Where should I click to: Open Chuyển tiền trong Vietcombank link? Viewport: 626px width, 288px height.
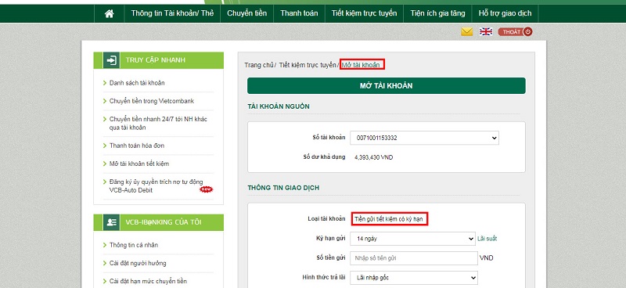click(x=152, y=101)
